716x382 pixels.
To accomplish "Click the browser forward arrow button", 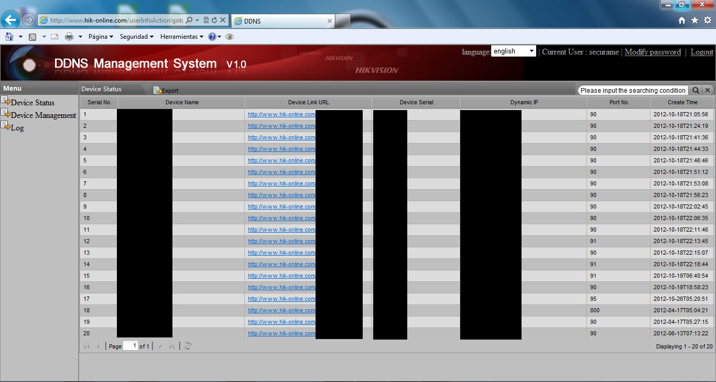I will (x=29, y=20).
